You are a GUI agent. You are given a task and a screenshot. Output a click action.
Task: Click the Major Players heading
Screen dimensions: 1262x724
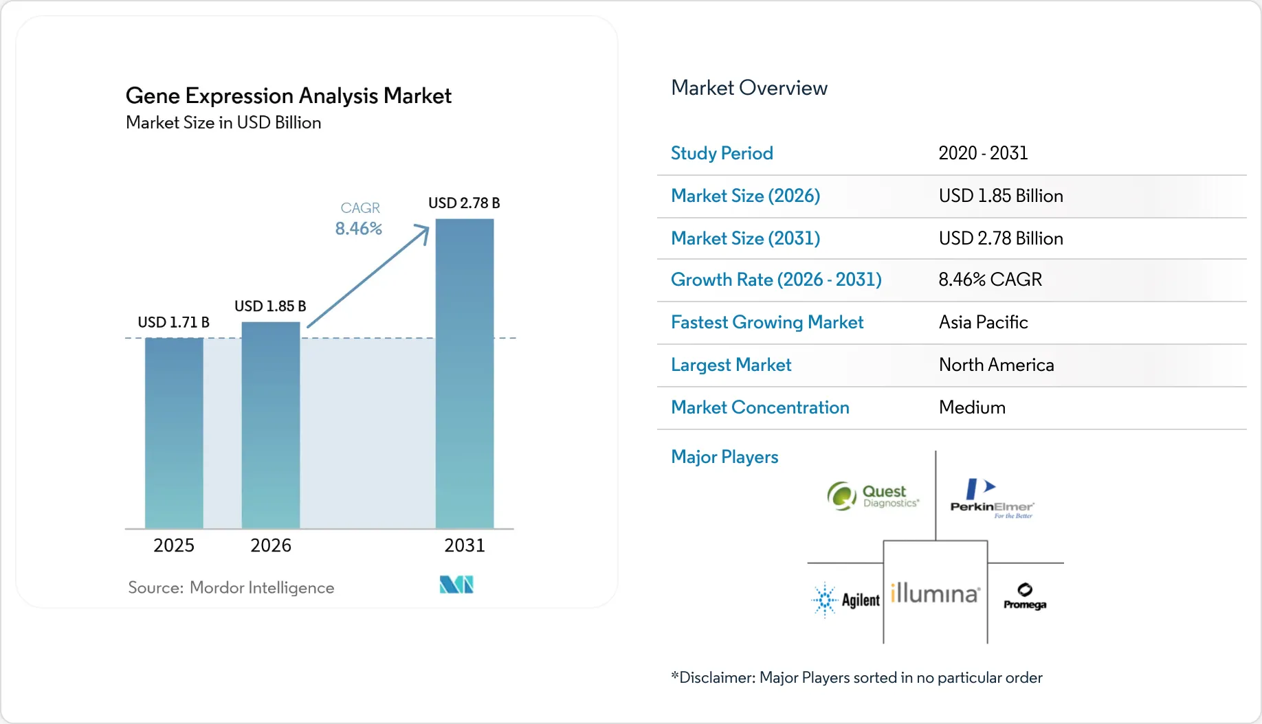tap(724, 457)
